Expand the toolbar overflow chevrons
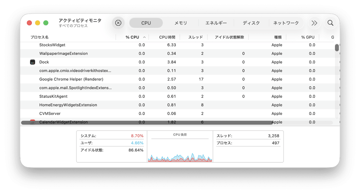 (314, 23)
